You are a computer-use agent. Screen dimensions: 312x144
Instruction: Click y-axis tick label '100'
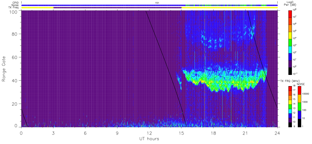pyautogui.click(x=13, y=12)
